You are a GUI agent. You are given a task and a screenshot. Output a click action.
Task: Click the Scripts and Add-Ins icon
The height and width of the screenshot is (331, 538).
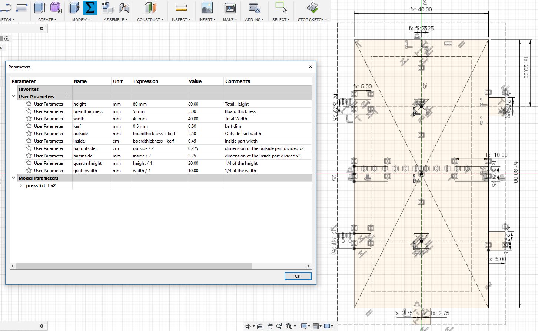[x=254, y=8]
